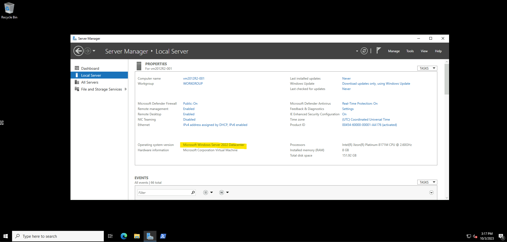Image resolution: width=507 pixels, height=242 pixels.
Task: Click the forward navigation arrow
Action: 88,51
